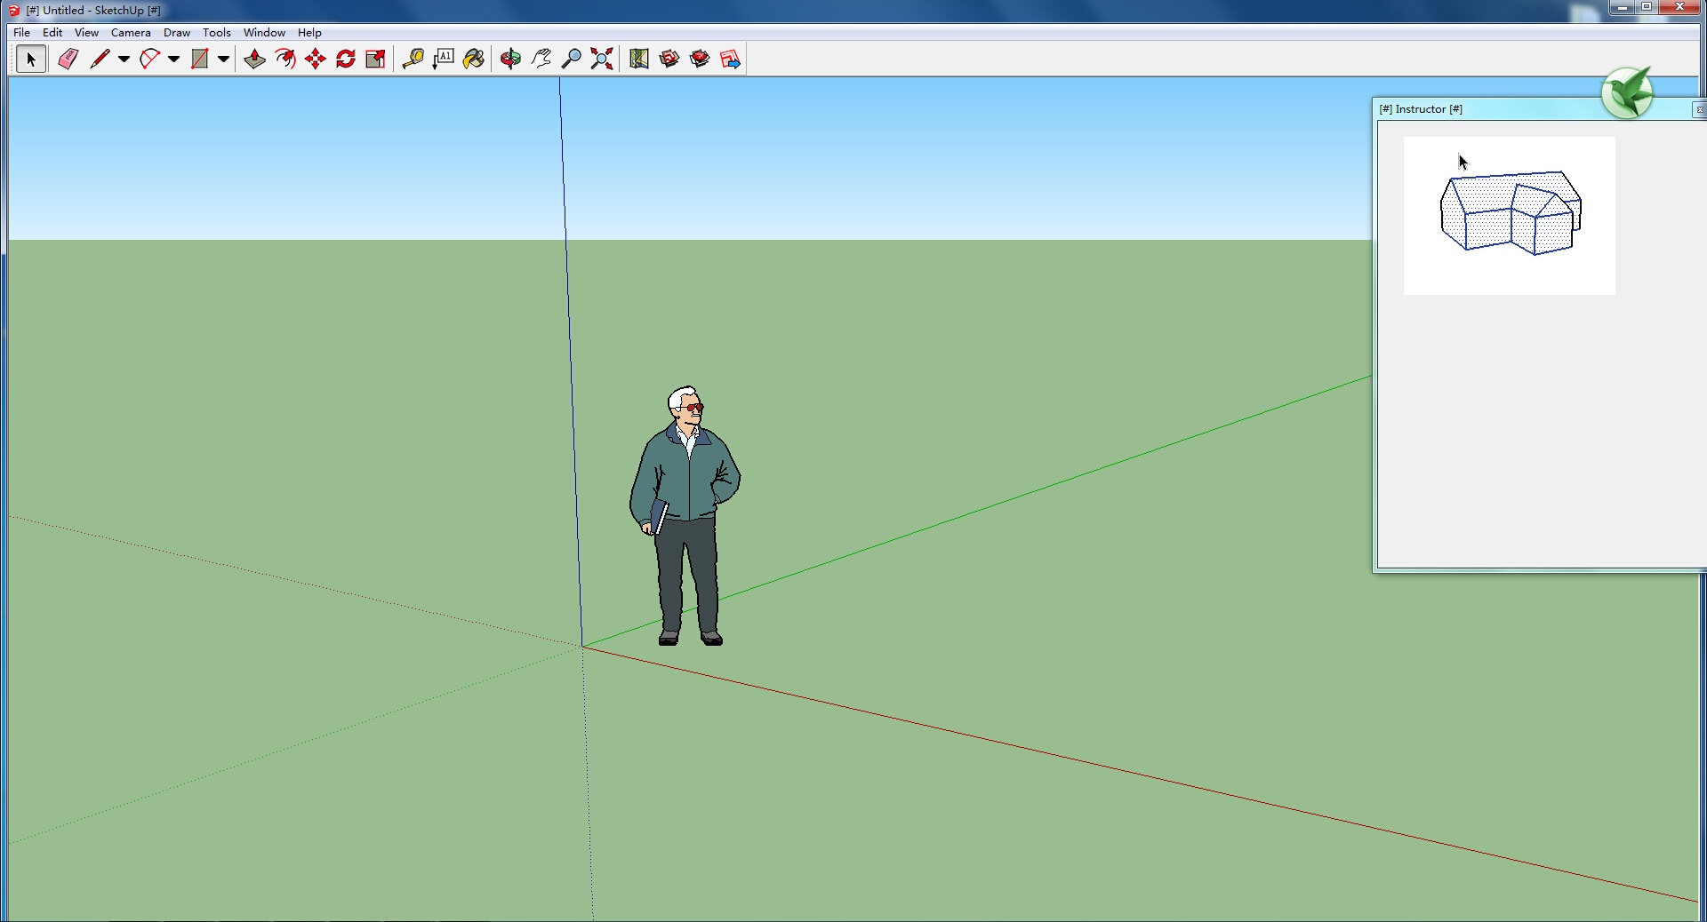Select the Paint Bucket tool
Screen dimensions: 1707x922
pyautogui.click(x=474, y=60)
